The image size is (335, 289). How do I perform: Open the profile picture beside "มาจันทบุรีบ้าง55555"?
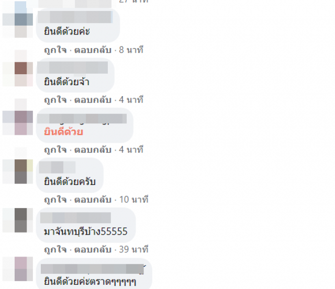click(x=18, y=220)
